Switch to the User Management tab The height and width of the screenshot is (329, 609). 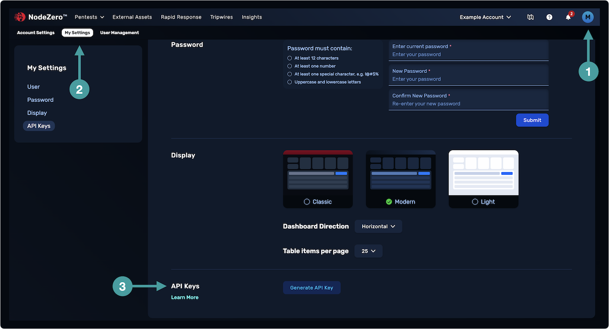tap(119, 33)
